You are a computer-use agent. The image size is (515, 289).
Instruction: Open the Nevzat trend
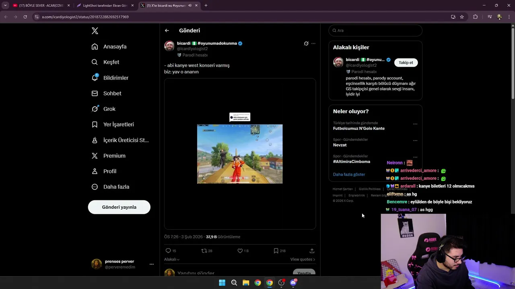pos(340,145)
